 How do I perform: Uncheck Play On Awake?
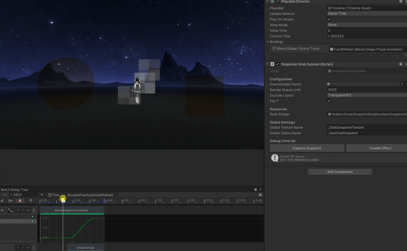[x=329, y=19]
